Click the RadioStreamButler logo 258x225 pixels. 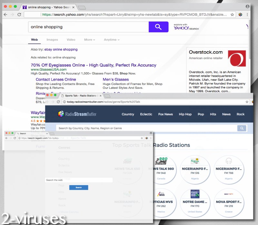(x=77, y=114)
